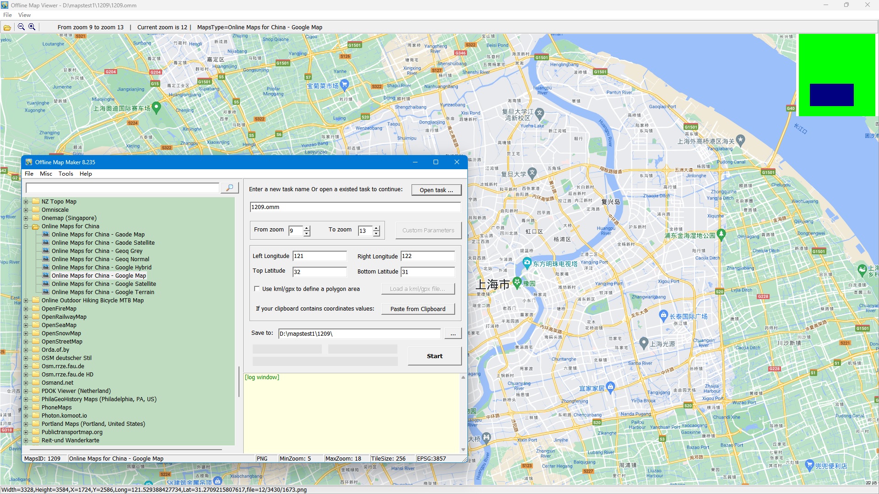Expand the Omniscale tree node
Viewport: 879px width, 494px height.
26,210
